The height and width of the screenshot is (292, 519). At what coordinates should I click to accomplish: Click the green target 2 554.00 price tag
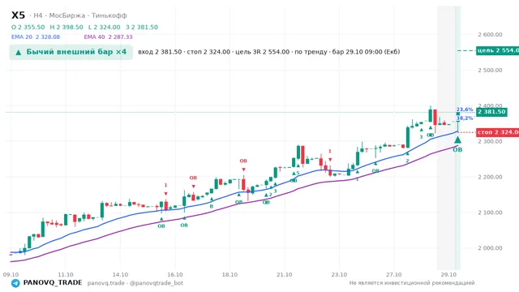coord(497,50)
